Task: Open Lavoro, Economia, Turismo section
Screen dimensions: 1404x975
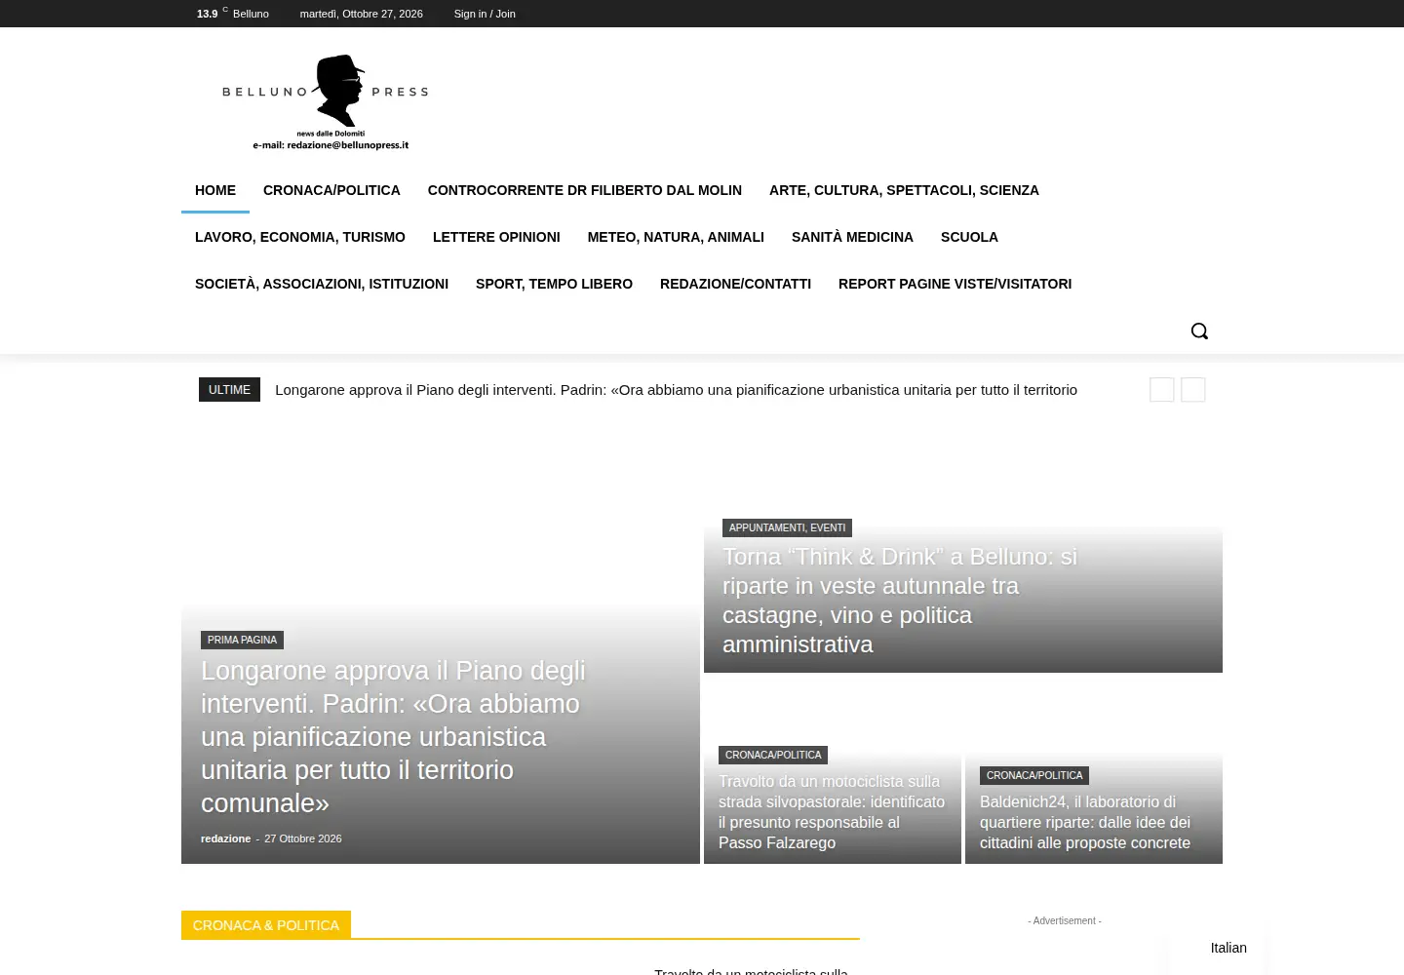Action: (300, 237)
